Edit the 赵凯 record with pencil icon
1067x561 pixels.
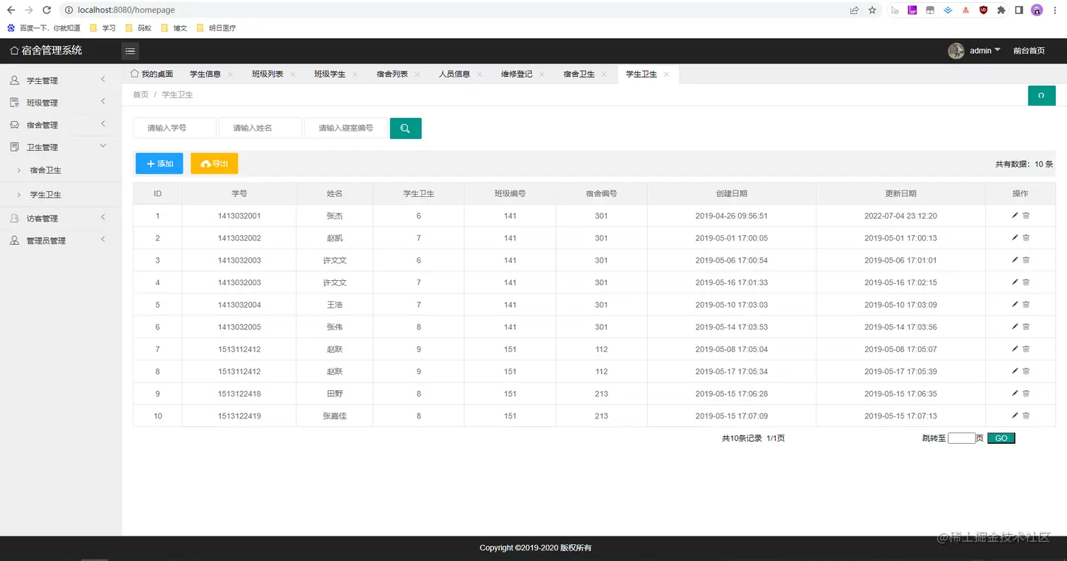click(1015, 238)
